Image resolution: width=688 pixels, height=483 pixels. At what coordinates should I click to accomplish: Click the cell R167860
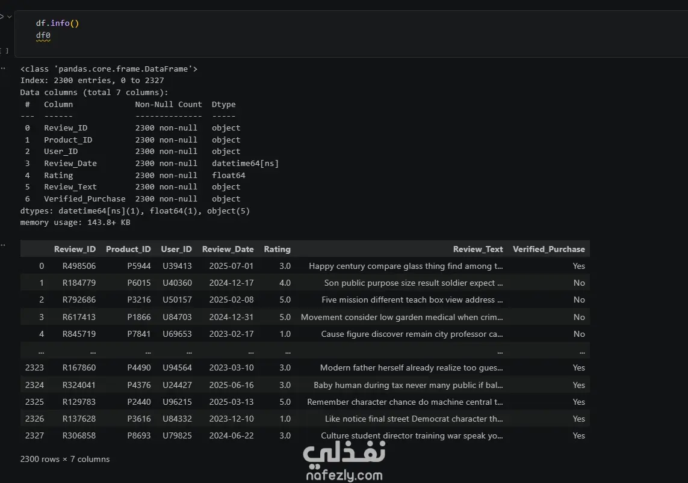coord(79,368)
